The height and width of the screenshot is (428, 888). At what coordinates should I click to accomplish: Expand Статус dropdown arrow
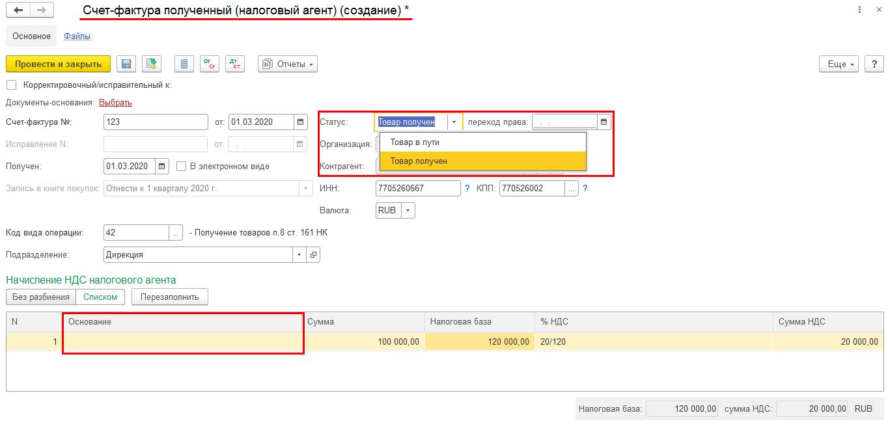pos(454,122)
